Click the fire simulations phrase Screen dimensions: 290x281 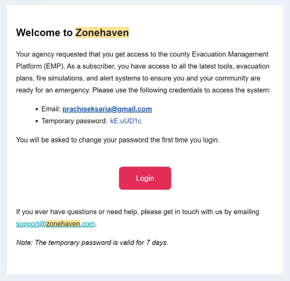pos(59,78)
